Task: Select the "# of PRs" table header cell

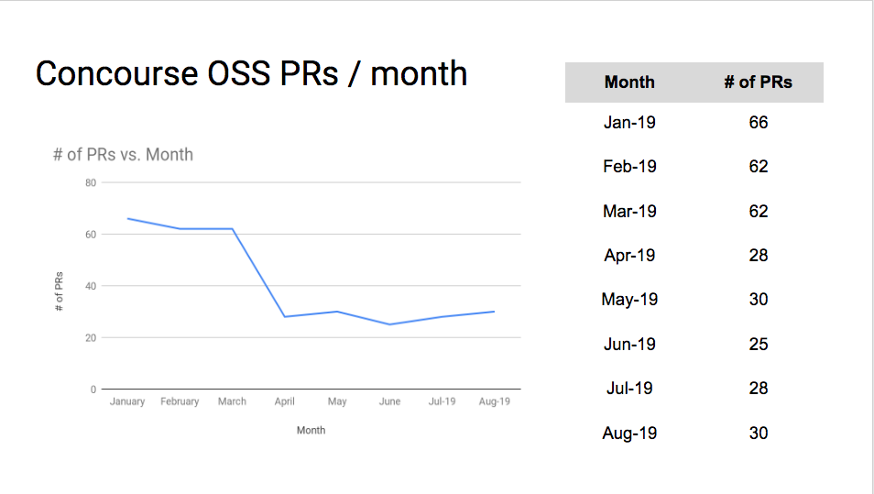Action: click(x=758, y=82)
